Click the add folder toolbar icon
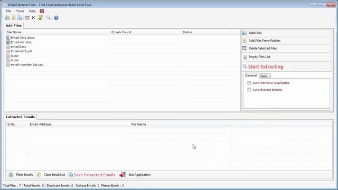Image resolution: width=338 pixels, height=190 pixels. pos(14,17)
